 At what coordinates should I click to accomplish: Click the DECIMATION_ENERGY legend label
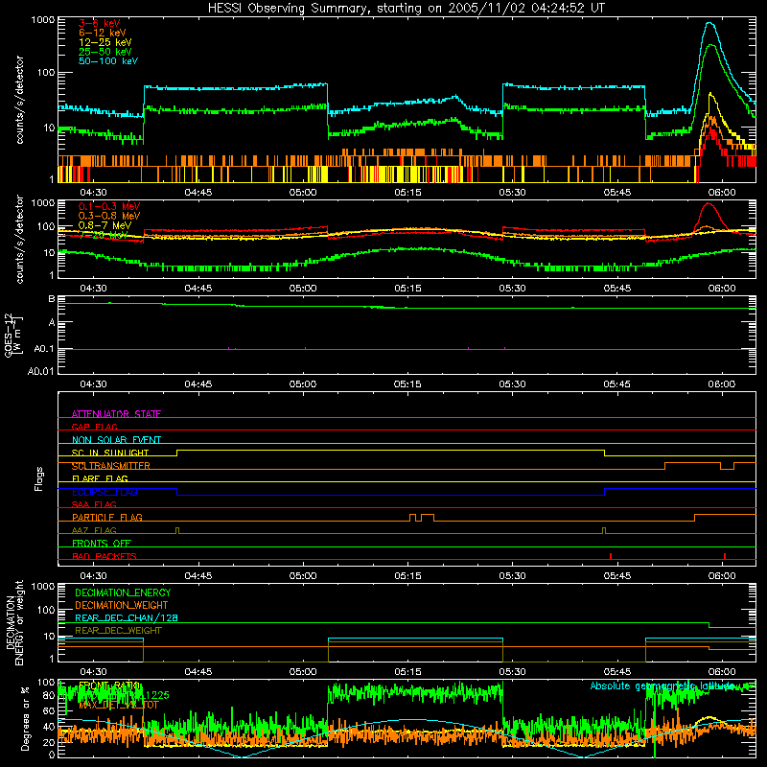tap(123, 593)
